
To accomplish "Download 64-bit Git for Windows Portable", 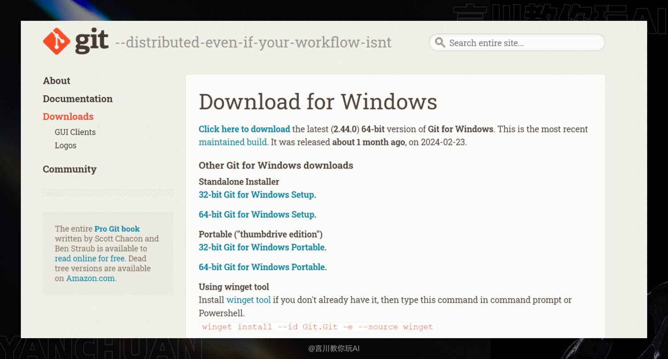I will coord(262,267).
